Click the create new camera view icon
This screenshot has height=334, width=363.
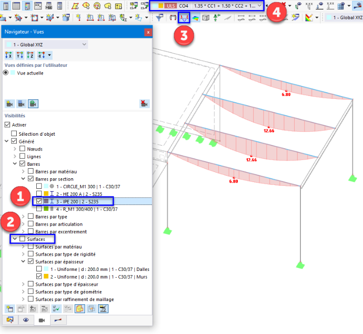pyautogui.click(x=10, y=104)
